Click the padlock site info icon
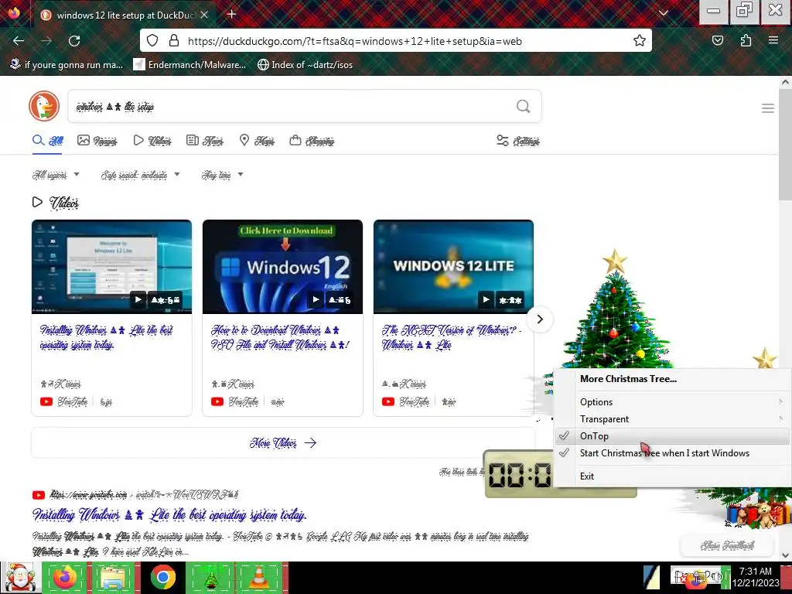The width and height of the screenshot is (792, 594). tap(174, 40)
